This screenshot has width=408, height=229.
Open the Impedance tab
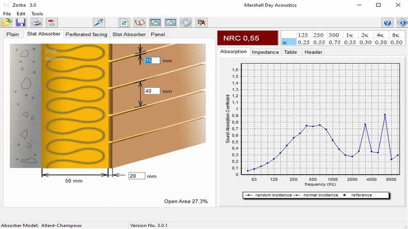[265, 52]
